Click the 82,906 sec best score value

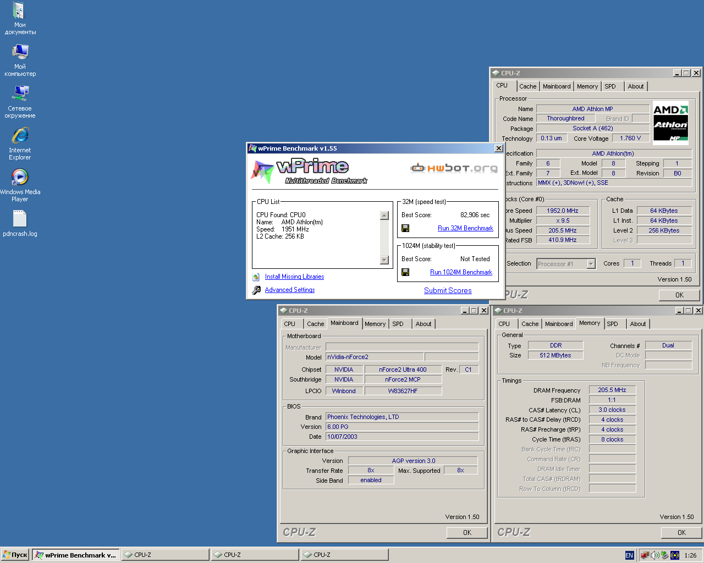coord(475,215)
